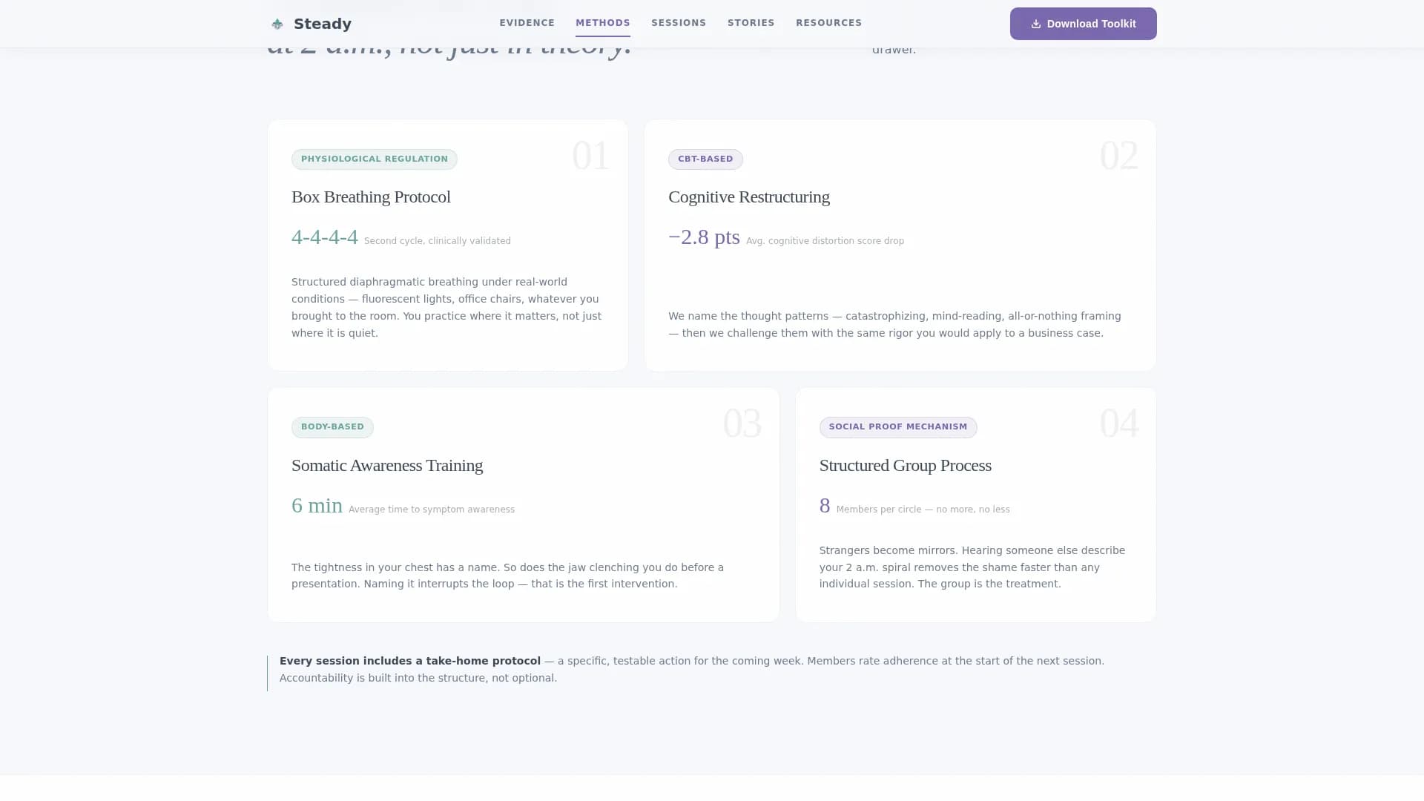Click the CBT-Based tag
The height and width of the screenshot is (801, 1424).
(x=705, y=159)
